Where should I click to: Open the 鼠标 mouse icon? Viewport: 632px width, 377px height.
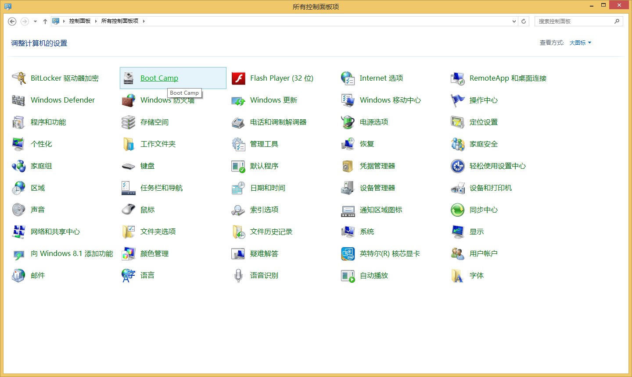click(x=129, y=210)
